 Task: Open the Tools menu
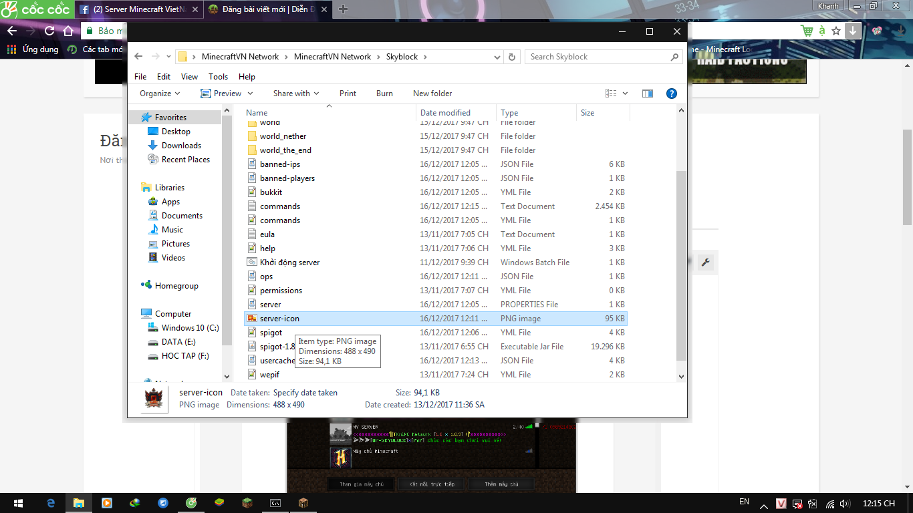click(218, 77)
